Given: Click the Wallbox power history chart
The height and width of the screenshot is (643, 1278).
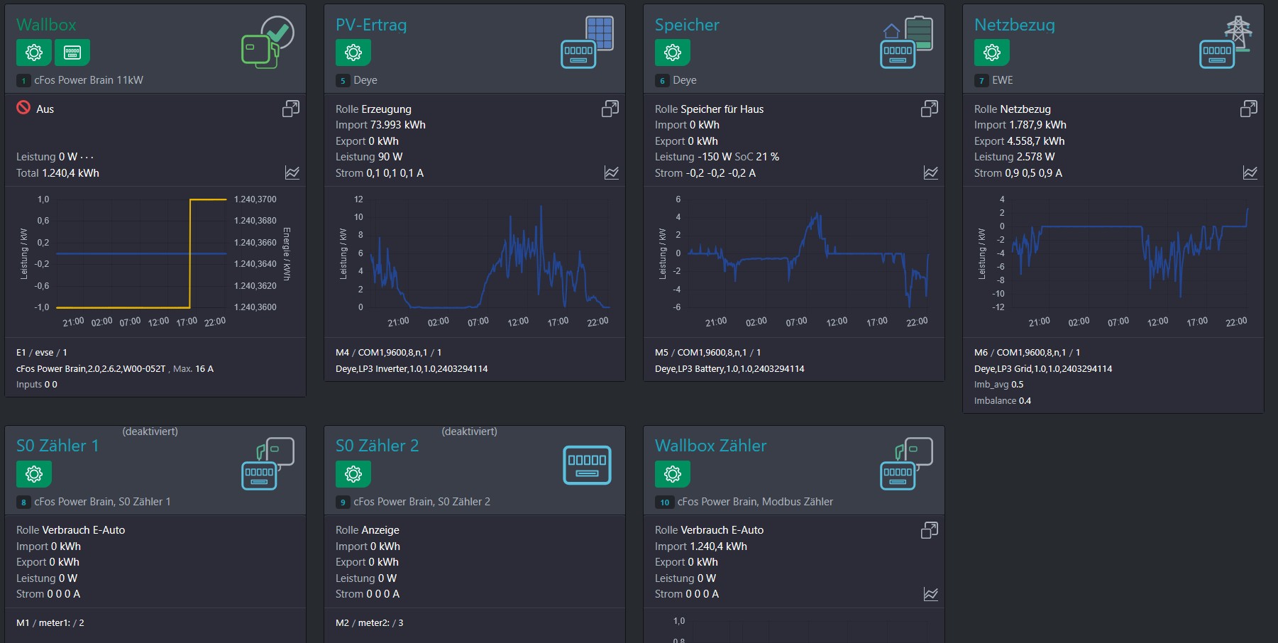Looking at the screenshot, I should (155, 260).
